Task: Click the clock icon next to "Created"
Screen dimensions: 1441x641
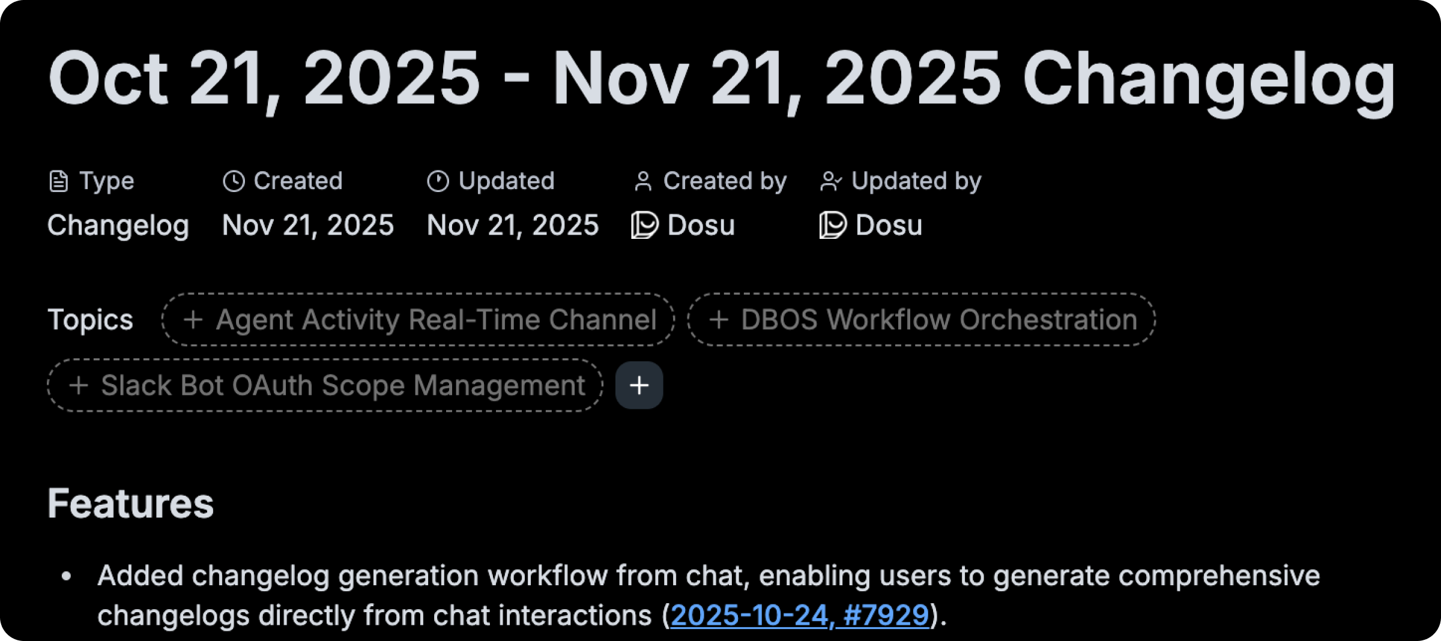Action: pos(233,180)
